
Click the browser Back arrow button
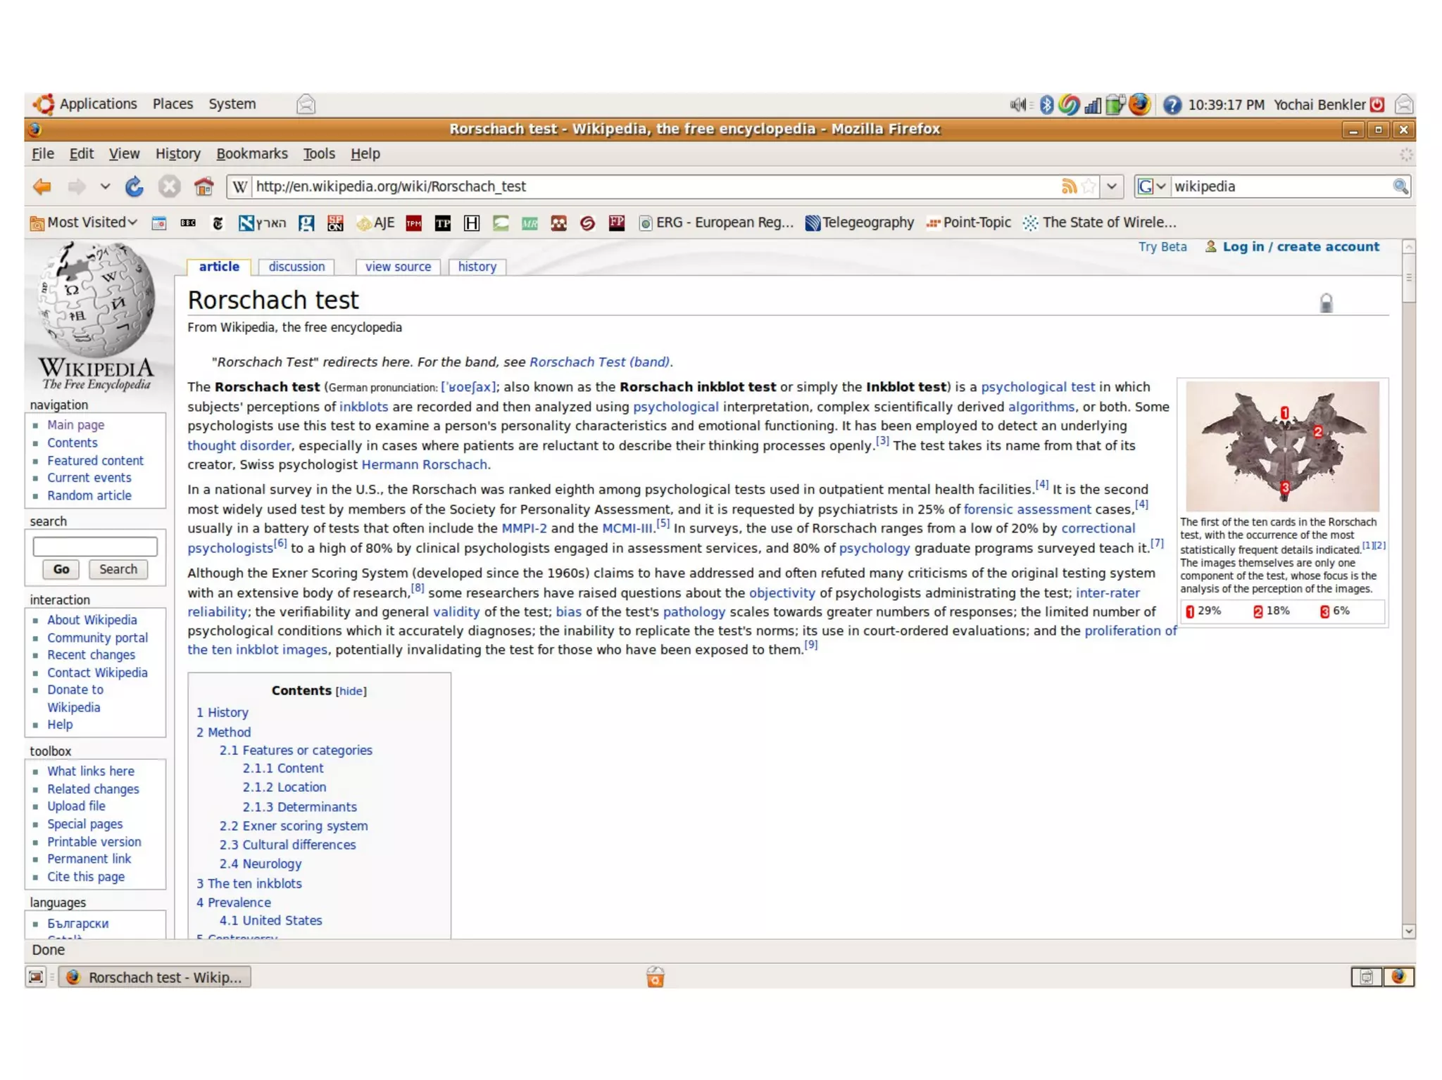pos(42,186)
